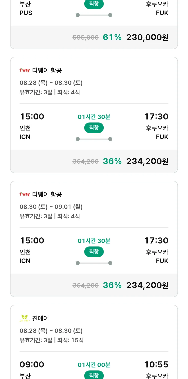The image size is (188, 379).
Task: Tap the 61% discount label
Action: coord(112,37)
